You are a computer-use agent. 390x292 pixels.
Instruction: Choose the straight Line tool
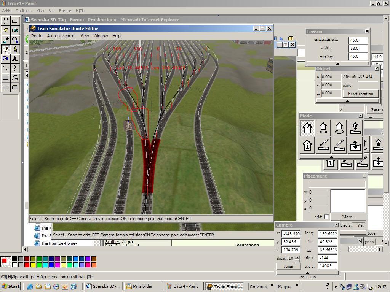(x=6, y=68)
